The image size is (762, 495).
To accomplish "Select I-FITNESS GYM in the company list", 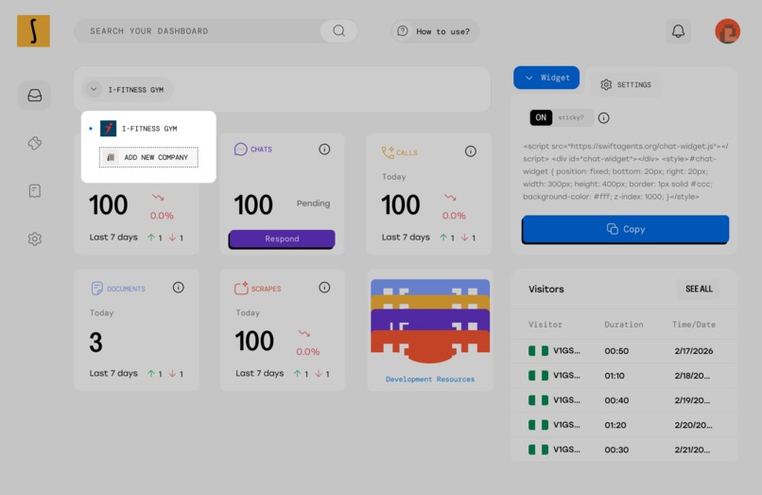I will point(138,129).
